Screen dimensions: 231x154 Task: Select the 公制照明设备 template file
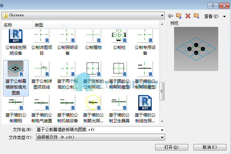tap(68, 42)
